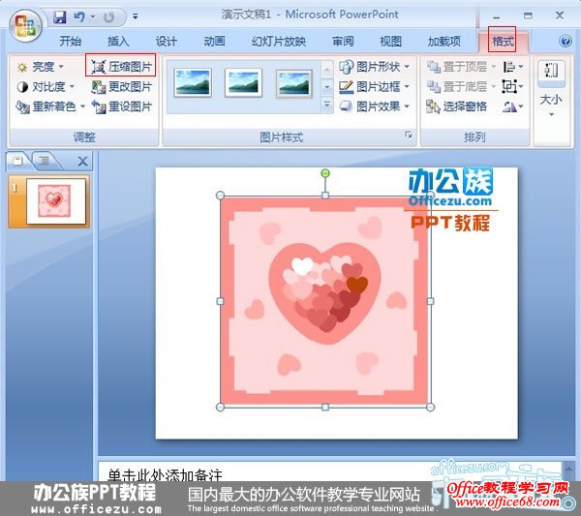Open the 图片形状 picture shape menu
The width and height of the screenshot is (581, 516).
pyautogui.click(x=374, y=67)
